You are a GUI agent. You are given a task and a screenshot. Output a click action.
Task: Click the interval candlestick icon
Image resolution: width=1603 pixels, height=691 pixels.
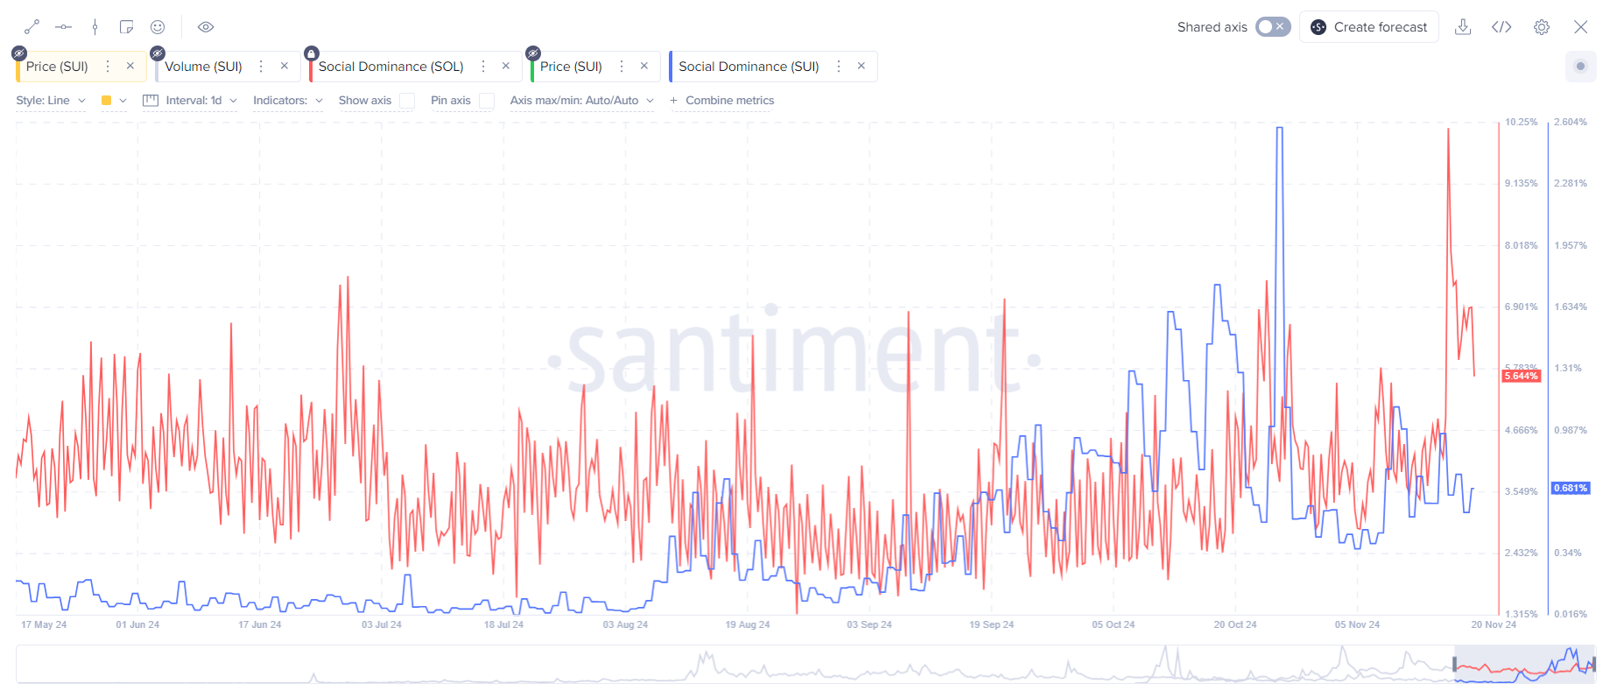(x=151, y=101)
